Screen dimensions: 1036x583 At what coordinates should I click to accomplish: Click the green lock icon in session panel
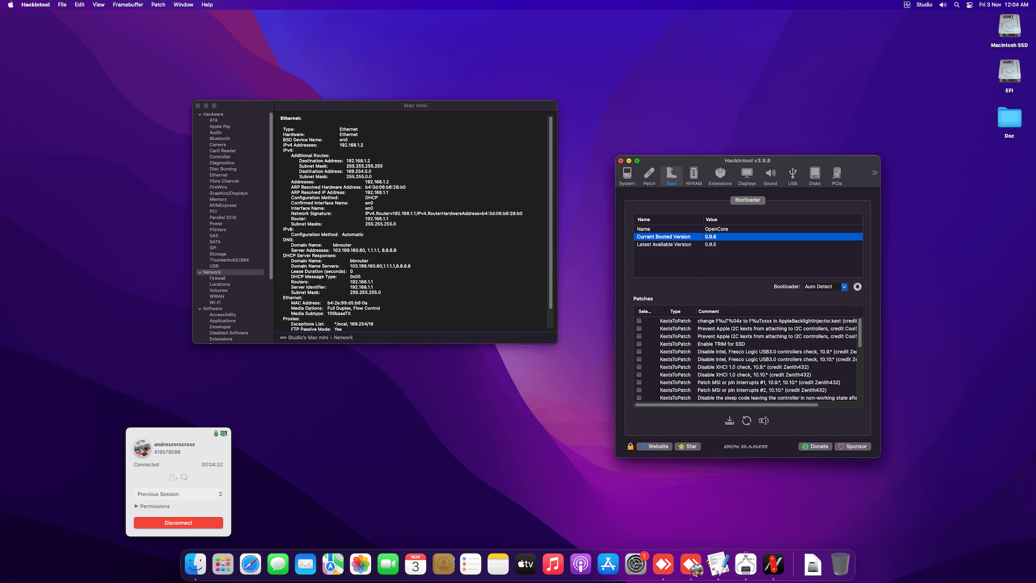click(216, 433)
